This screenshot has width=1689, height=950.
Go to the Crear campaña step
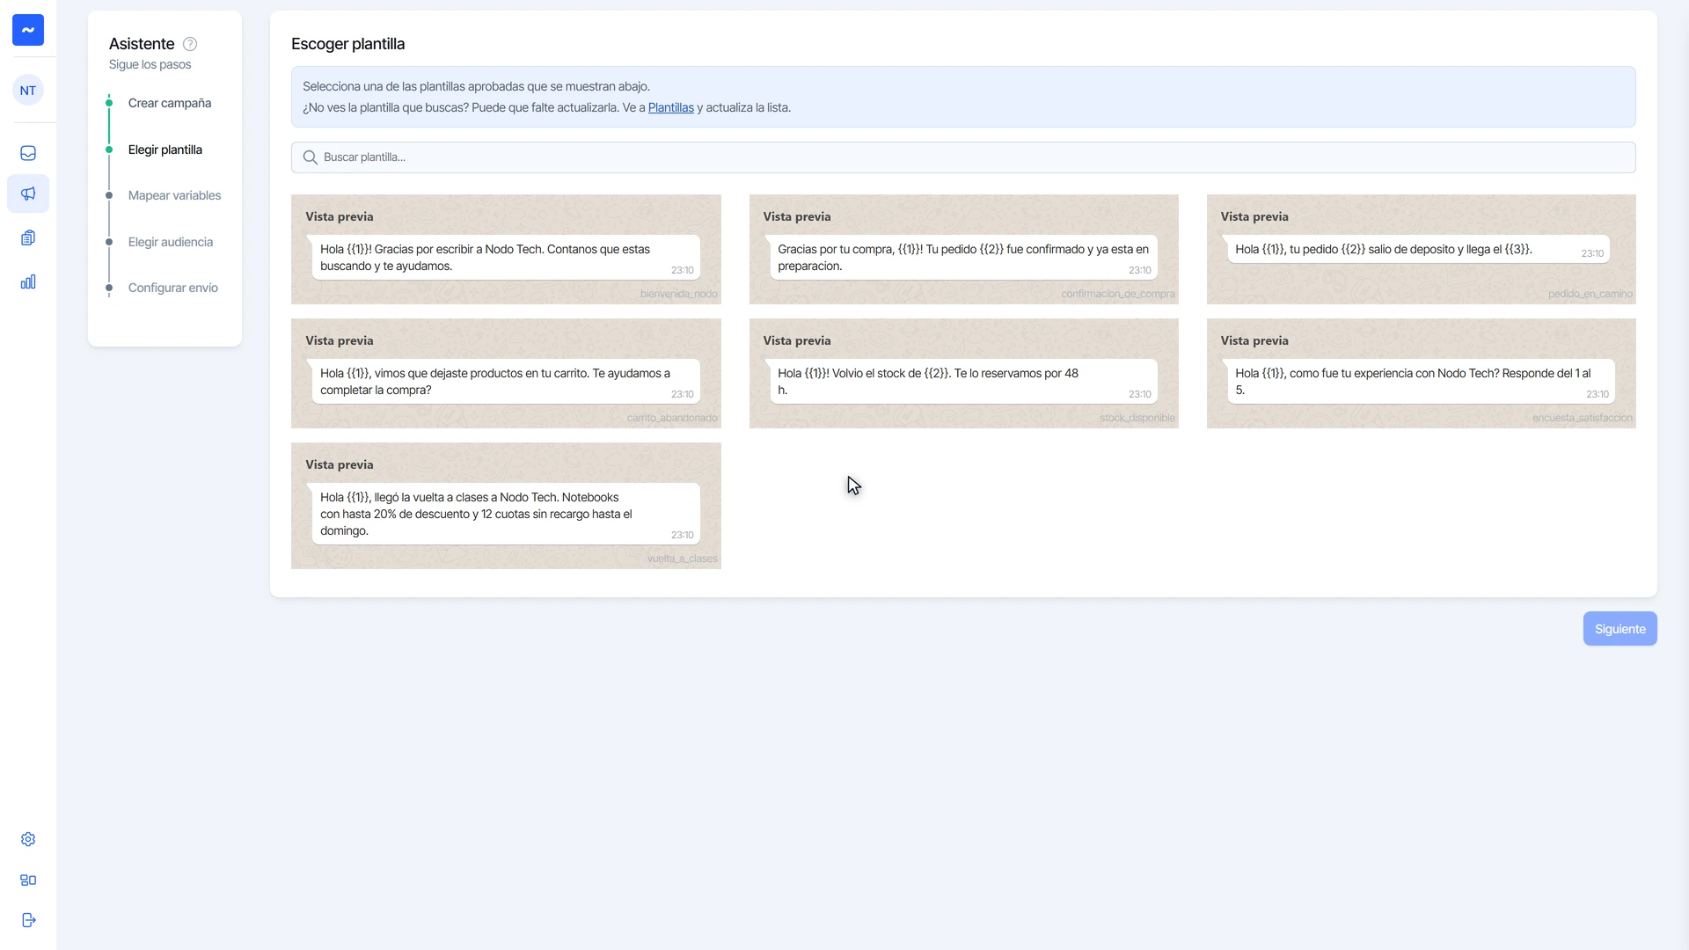click(170, 103)
